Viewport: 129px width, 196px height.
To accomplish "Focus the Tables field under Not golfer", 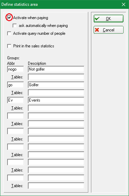I will click(x=56, y=77).
